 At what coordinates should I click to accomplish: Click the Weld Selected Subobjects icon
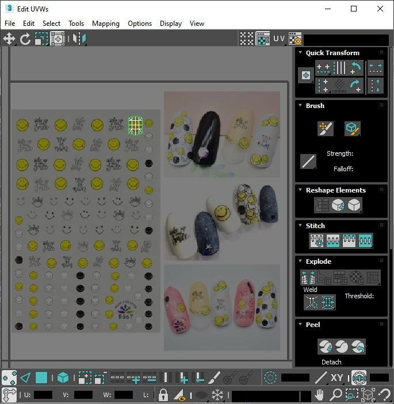pyautogui.click(x=328, y=302)
